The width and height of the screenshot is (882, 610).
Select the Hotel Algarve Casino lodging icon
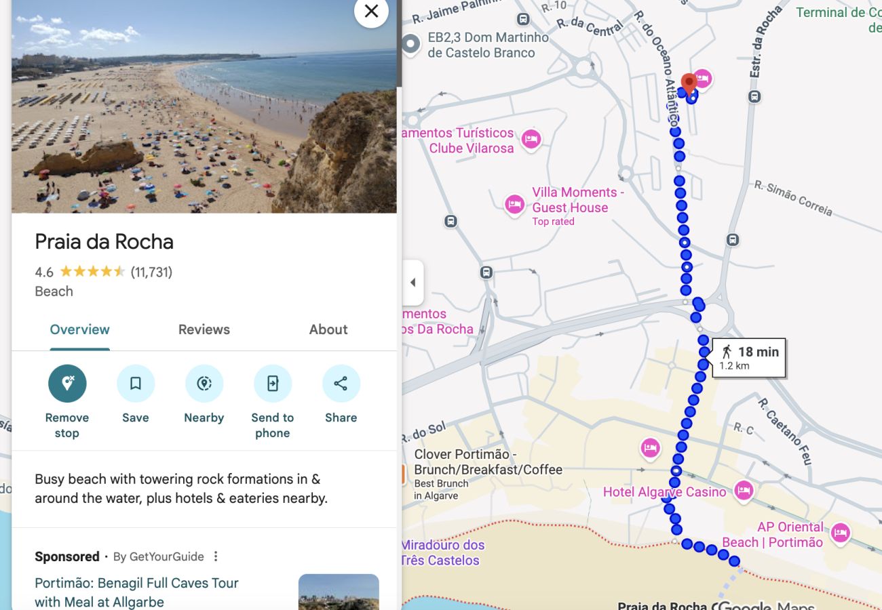click(743, 491)
